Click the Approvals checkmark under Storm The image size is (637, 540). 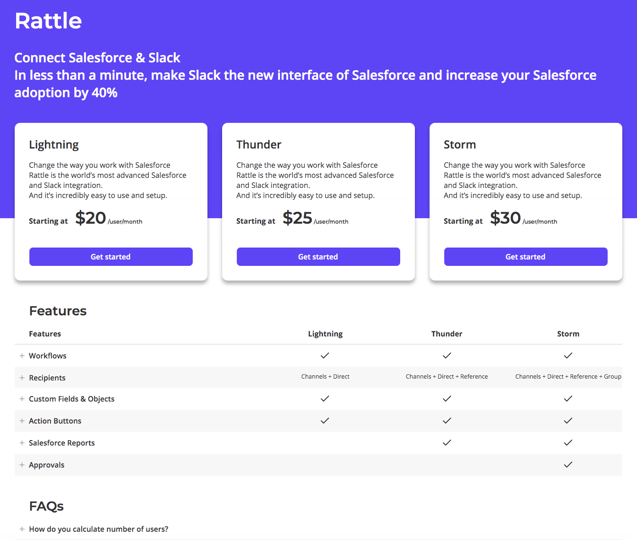pyautogui.click(x=568, y=464)
